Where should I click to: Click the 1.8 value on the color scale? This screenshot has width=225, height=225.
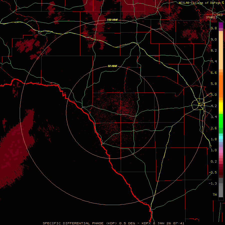point(214,139)
